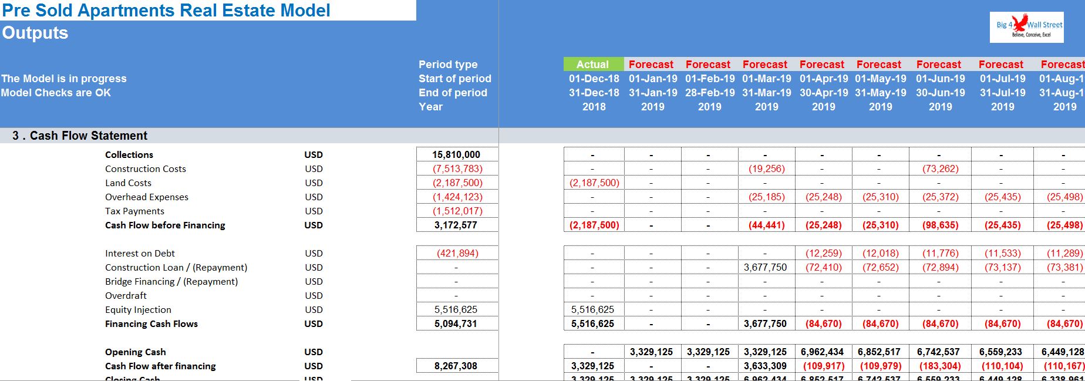Click the 'Overhead Expenses' row label
This screenshot has width=1085, height=381.
click(147, 197)
